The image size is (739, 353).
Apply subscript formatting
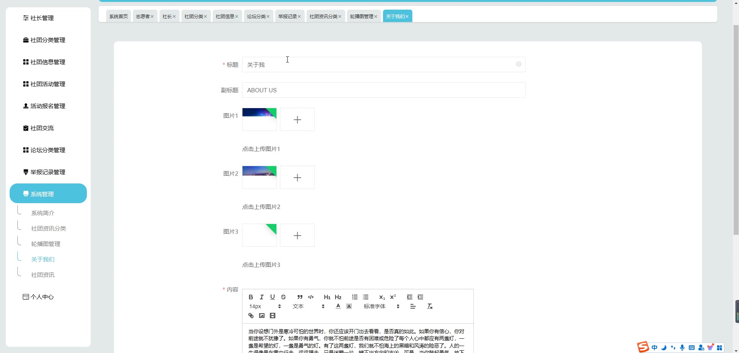(x=382, y=297)
